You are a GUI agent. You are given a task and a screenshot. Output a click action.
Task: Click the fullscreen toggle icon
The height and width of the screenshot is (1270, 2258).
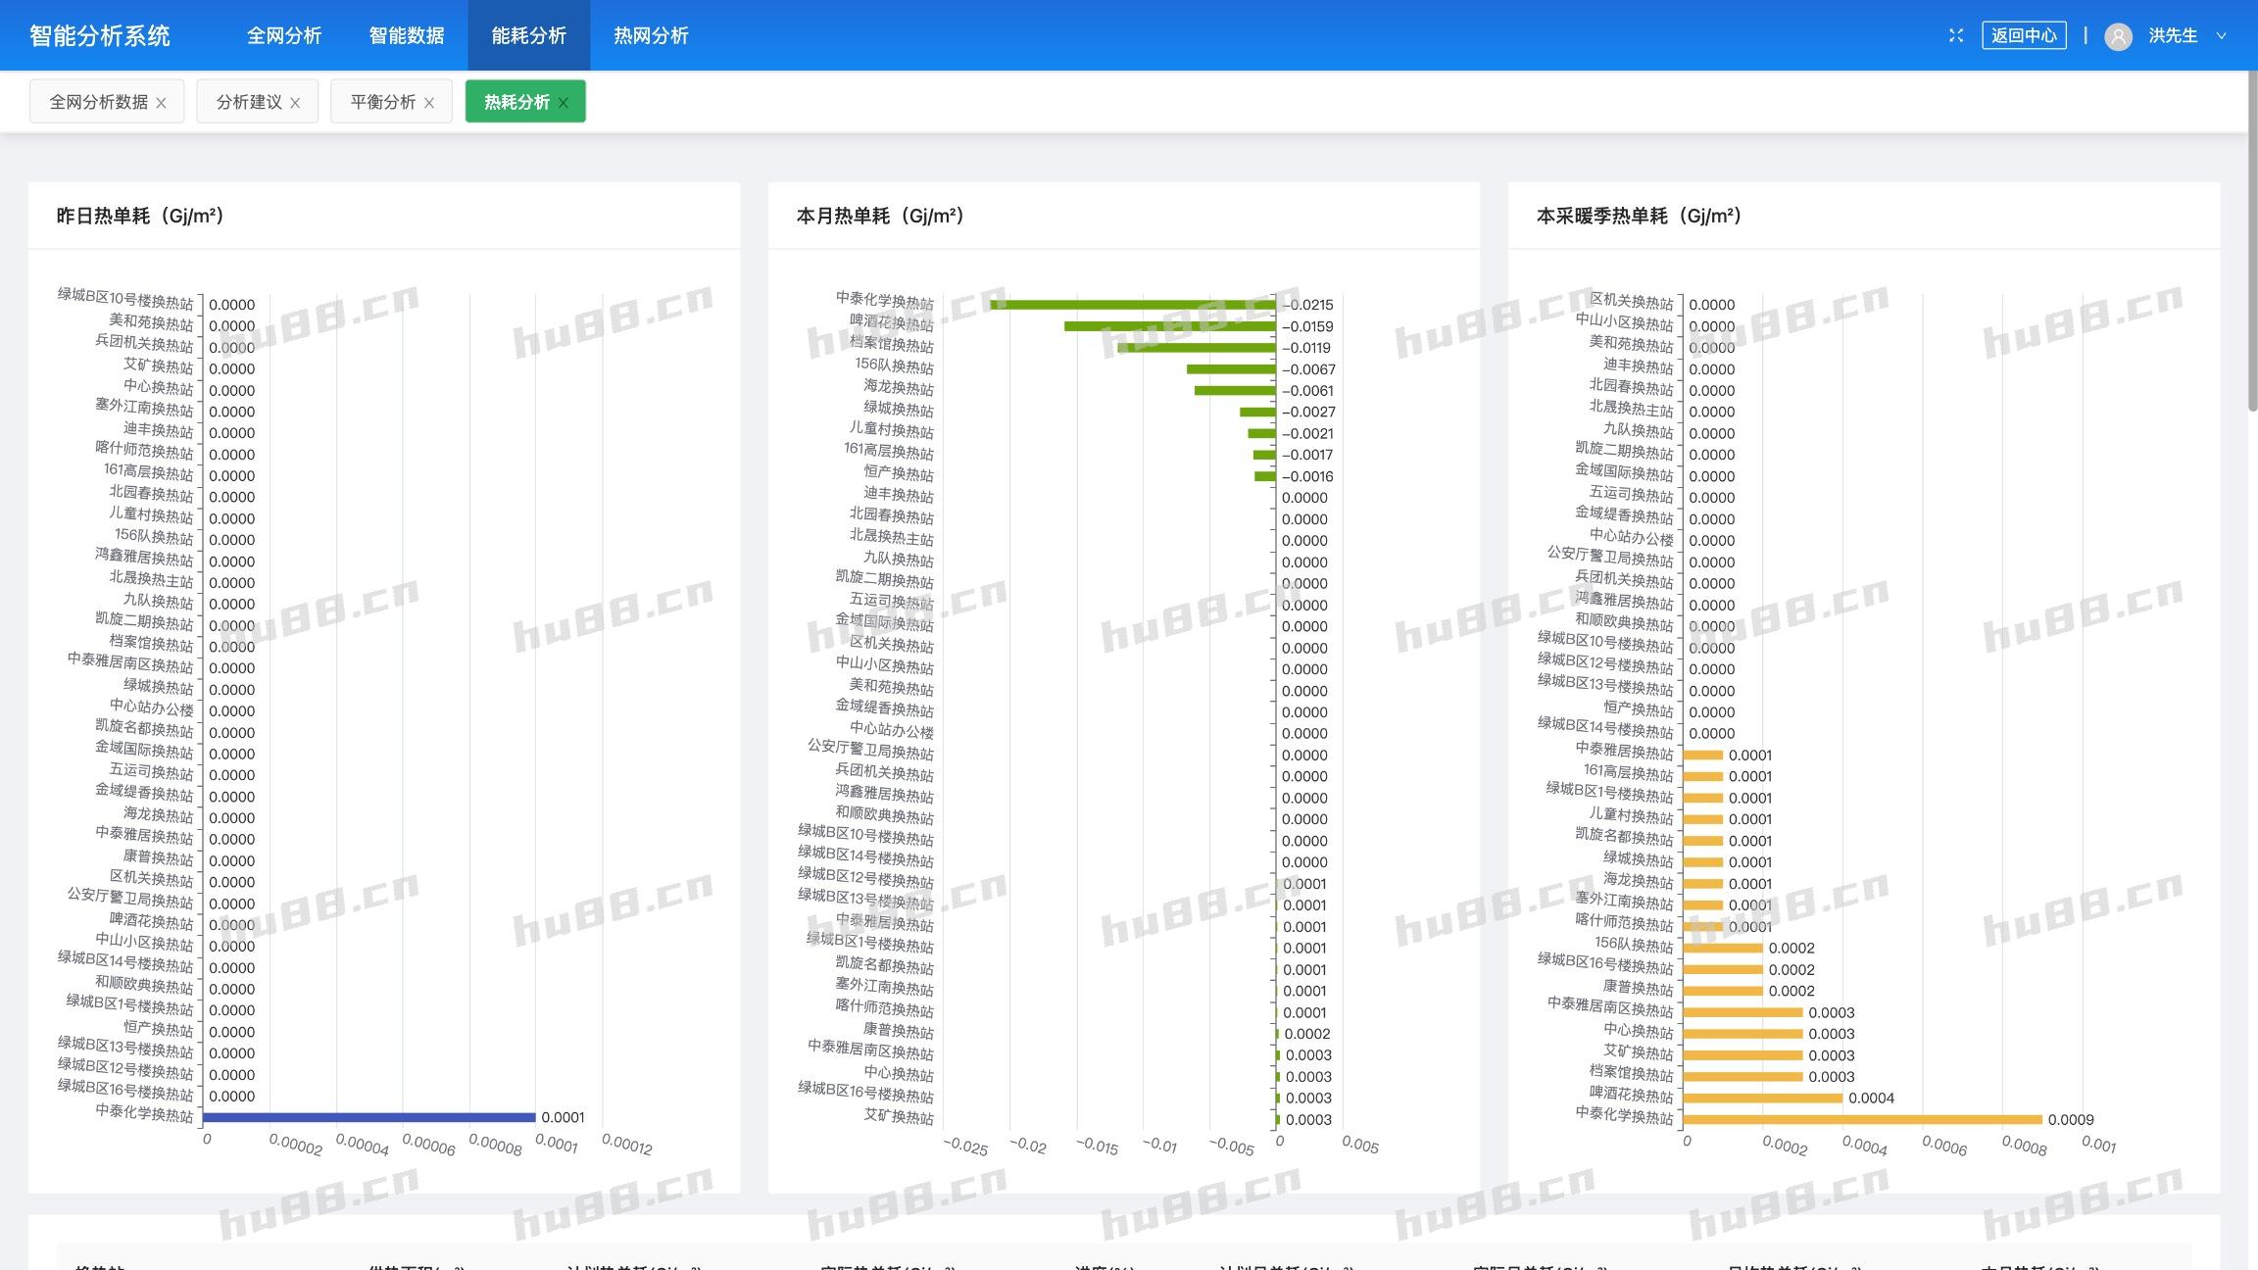pos(1955,35)
